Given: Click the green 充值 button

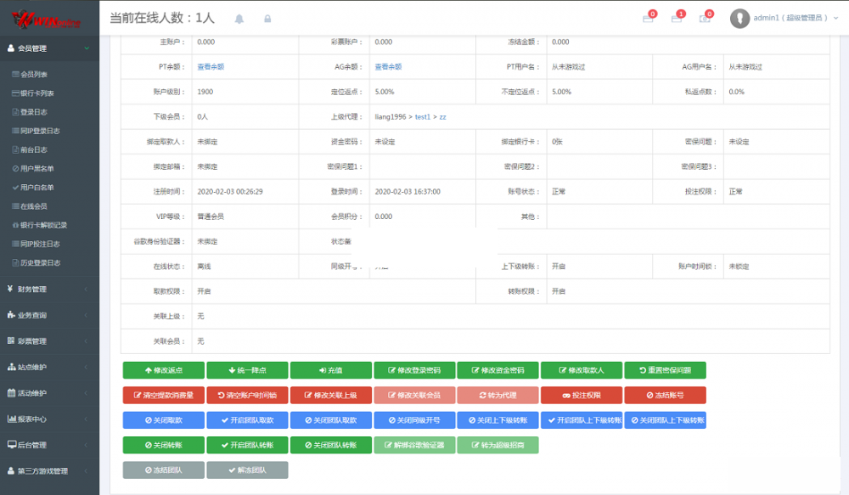Looking at the screenshot, I should (x=331, y=370).
